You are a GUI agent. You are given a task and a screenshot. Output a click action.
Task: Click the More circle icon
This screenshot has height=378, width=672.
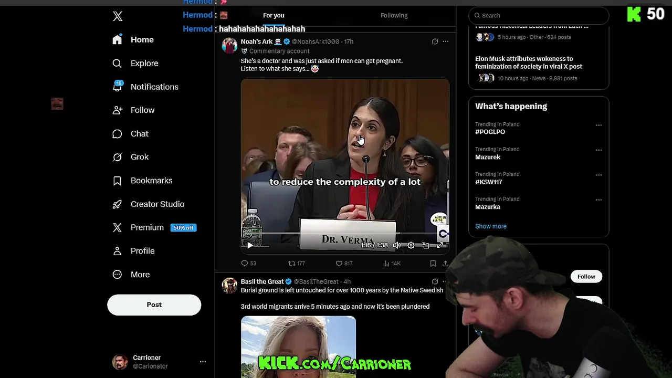(117, 275)
